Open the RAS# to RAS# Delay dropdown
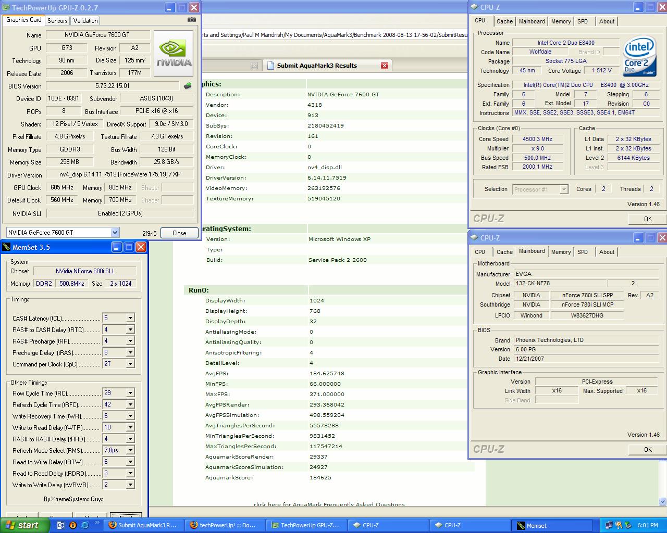Screen dimensions: 667x533 click(130, 439)
